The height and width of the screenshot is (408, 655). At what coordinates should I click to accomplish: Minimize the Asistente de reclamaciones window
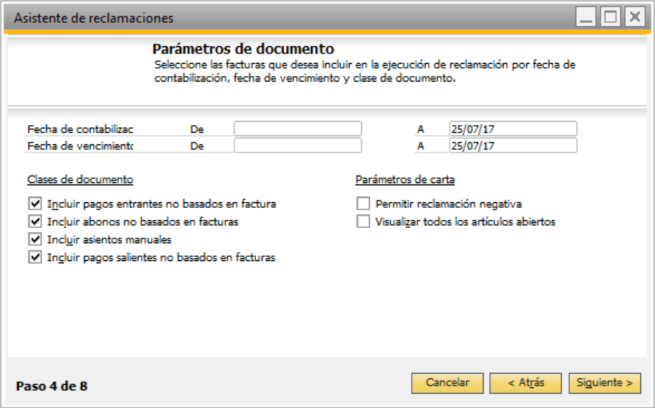point(586,17)
